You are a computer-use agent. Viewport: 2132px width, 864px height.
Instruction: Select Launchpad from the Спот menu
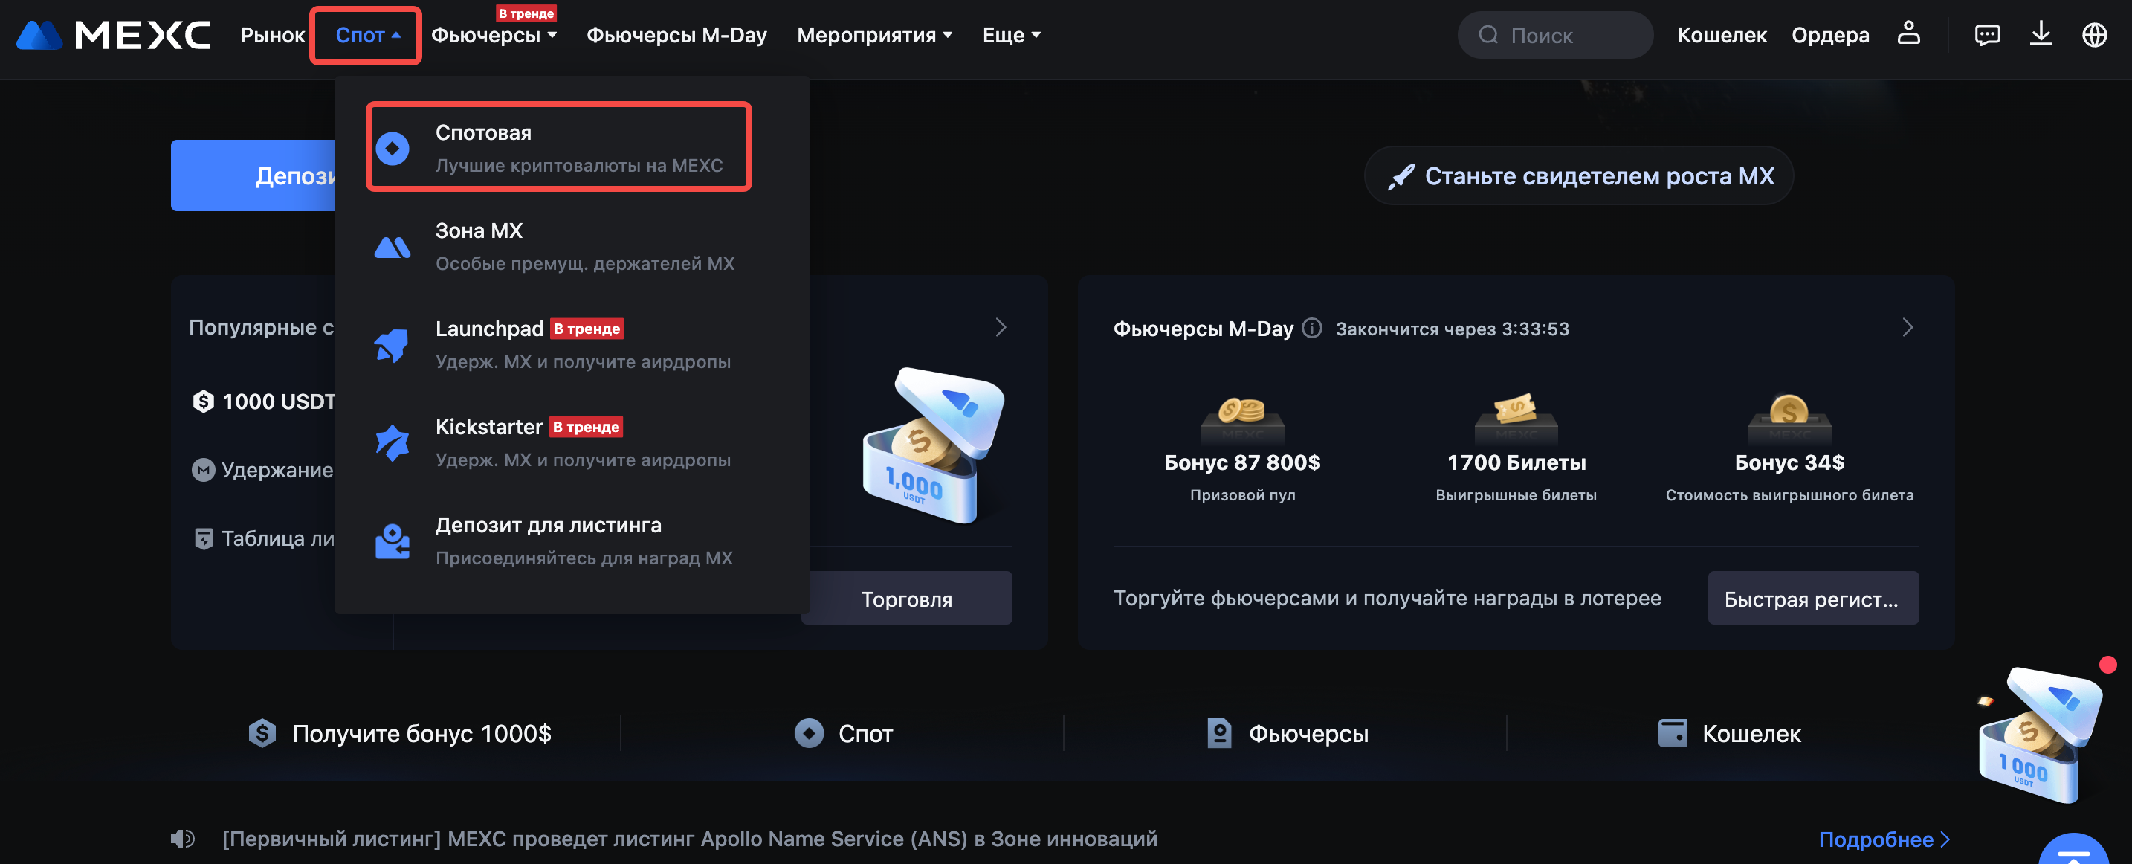571,344
